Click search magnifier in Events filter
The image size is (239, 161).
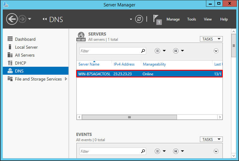[143, 151]
